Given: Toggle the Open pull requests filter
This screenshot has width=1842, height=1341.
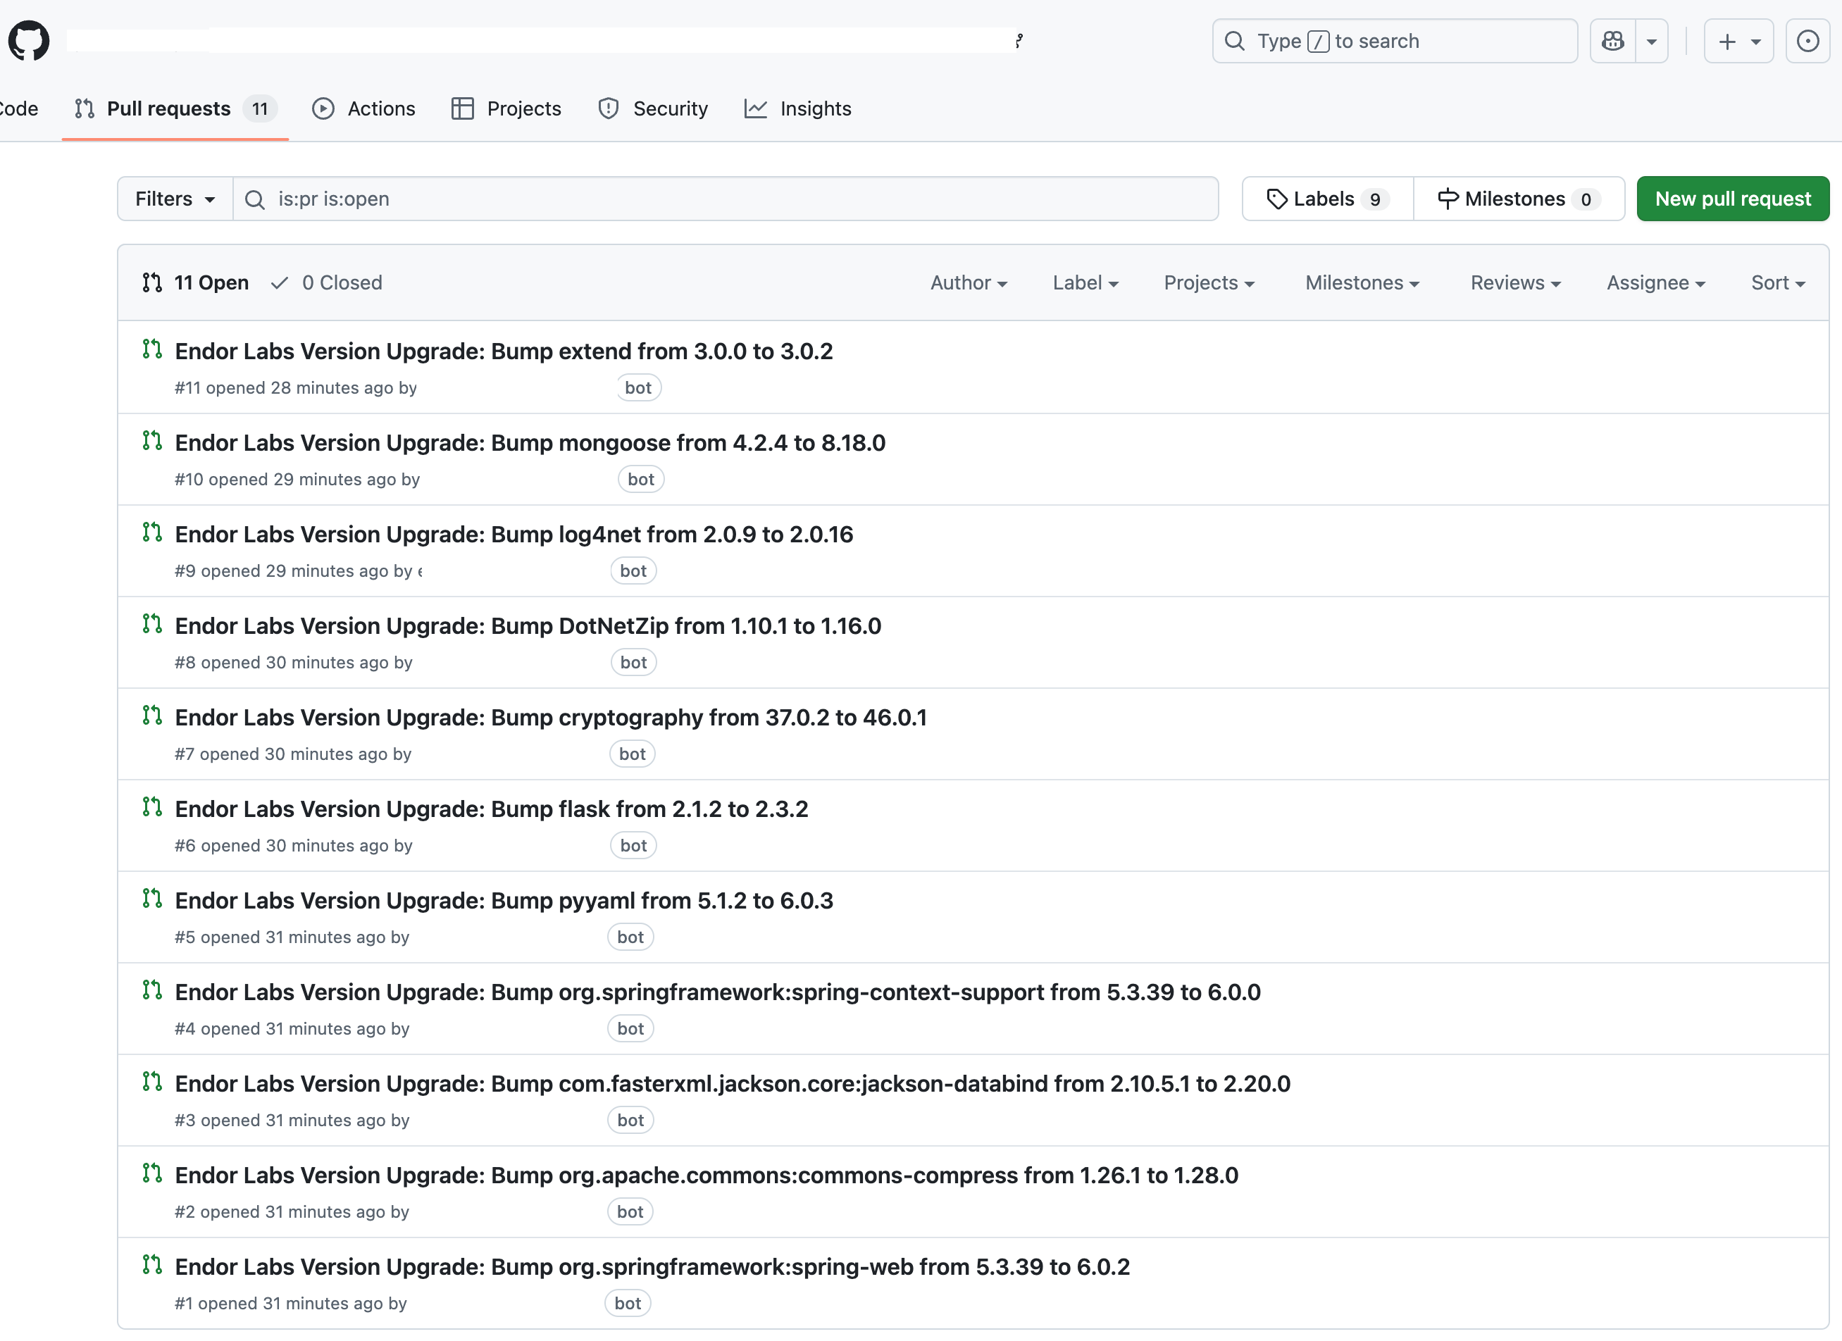Looking at the screenshot, I should tap(195, 282).
